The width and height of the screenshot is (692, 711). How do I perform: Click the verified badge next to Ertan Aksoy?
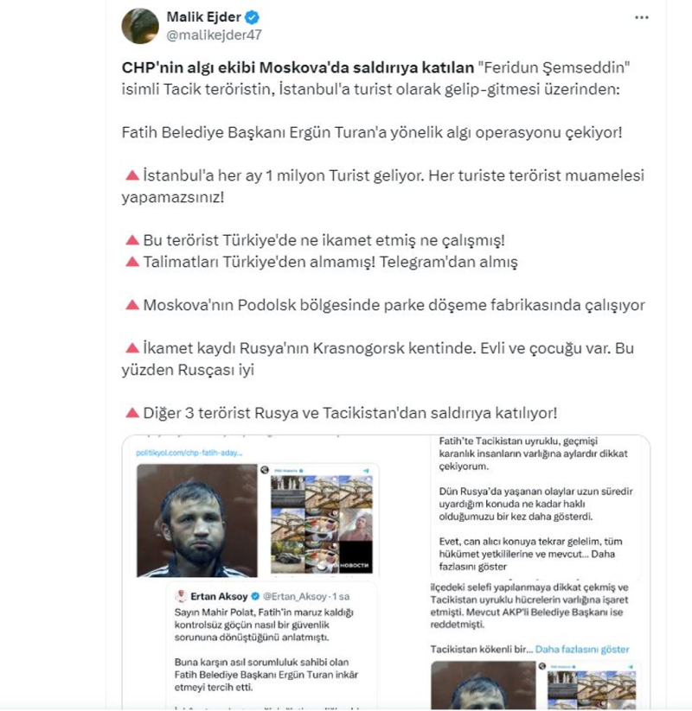[x=255, y=596]
